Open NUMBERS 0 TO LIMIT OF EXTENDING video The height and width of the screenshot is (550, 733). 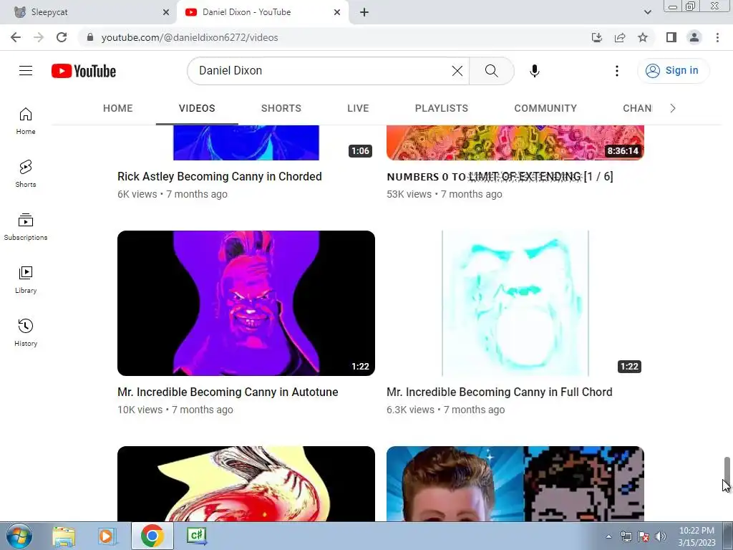pos(500,177)
